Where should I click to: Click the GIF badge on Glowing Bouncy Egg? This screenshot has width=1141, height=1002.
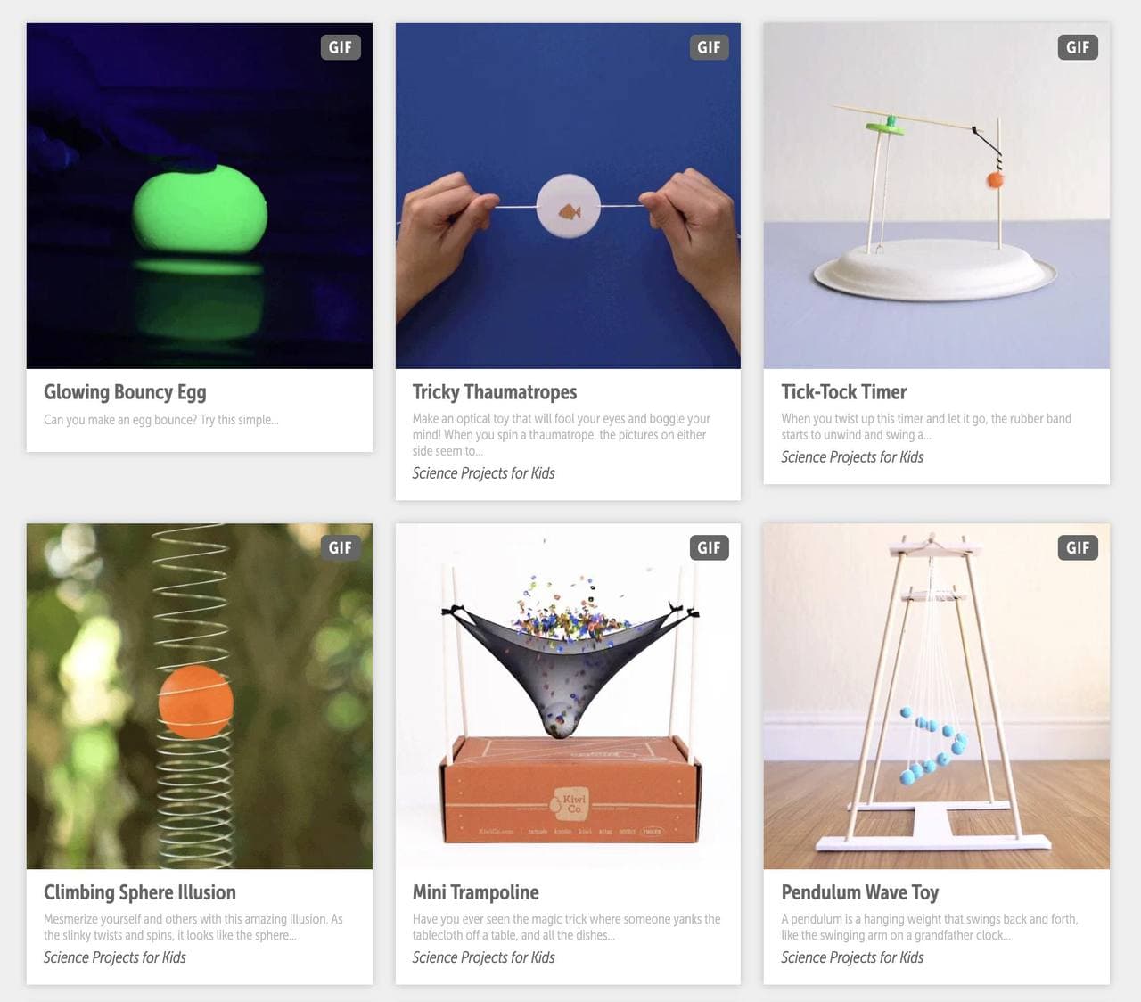[340, 47]
